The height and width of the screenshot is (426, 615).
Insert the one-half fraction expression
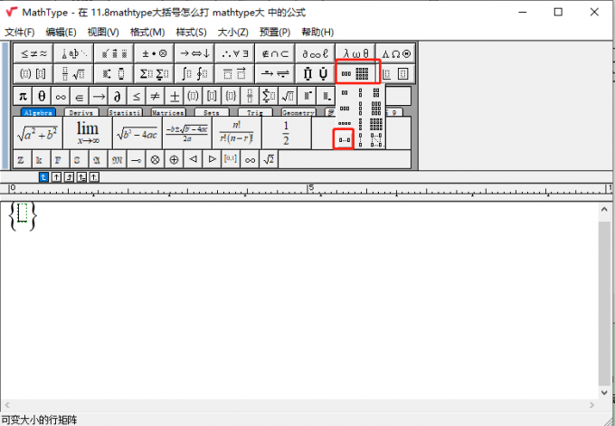[287, 133]
